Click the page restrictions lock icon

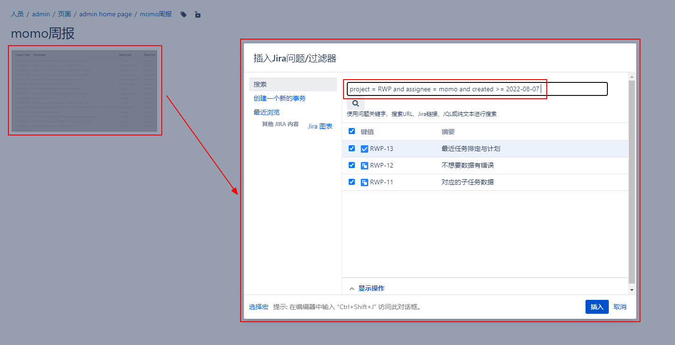pyautogui.click(x=198, y=14)
